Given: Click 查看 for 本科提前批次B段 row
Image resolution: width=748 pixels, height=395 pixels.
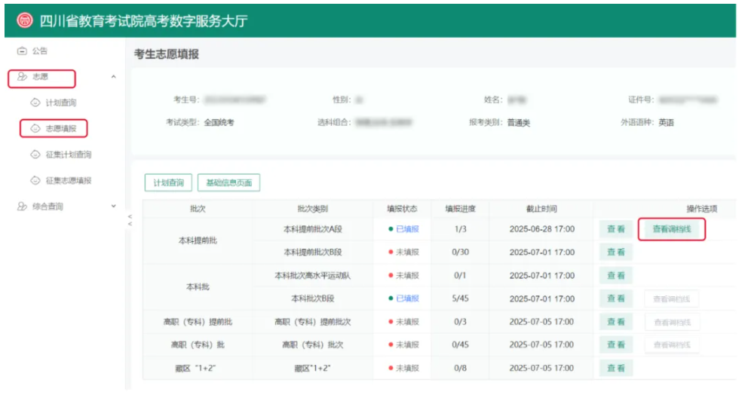Looking at the screenshot, I should 616,253.
